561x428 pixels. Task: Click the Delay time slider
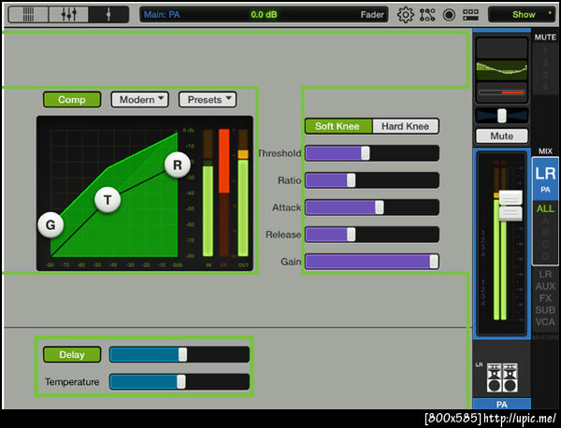180,355
